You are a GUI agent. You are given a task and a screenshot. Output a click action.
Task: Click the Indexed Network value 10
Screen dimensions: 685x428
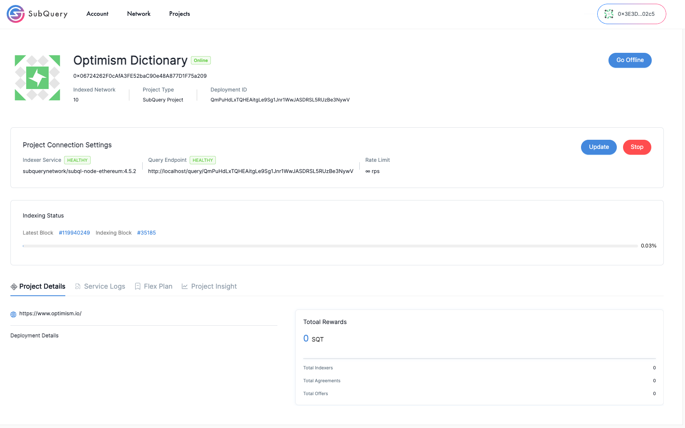coord(76,100)
